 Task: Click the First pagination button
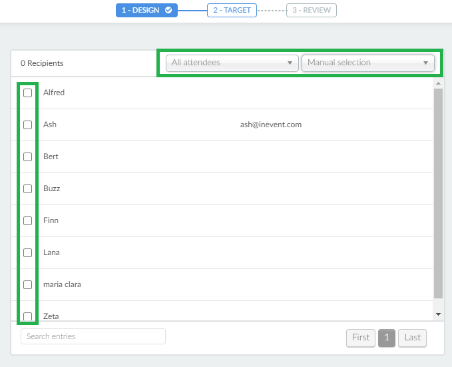(x=361, y=338)
